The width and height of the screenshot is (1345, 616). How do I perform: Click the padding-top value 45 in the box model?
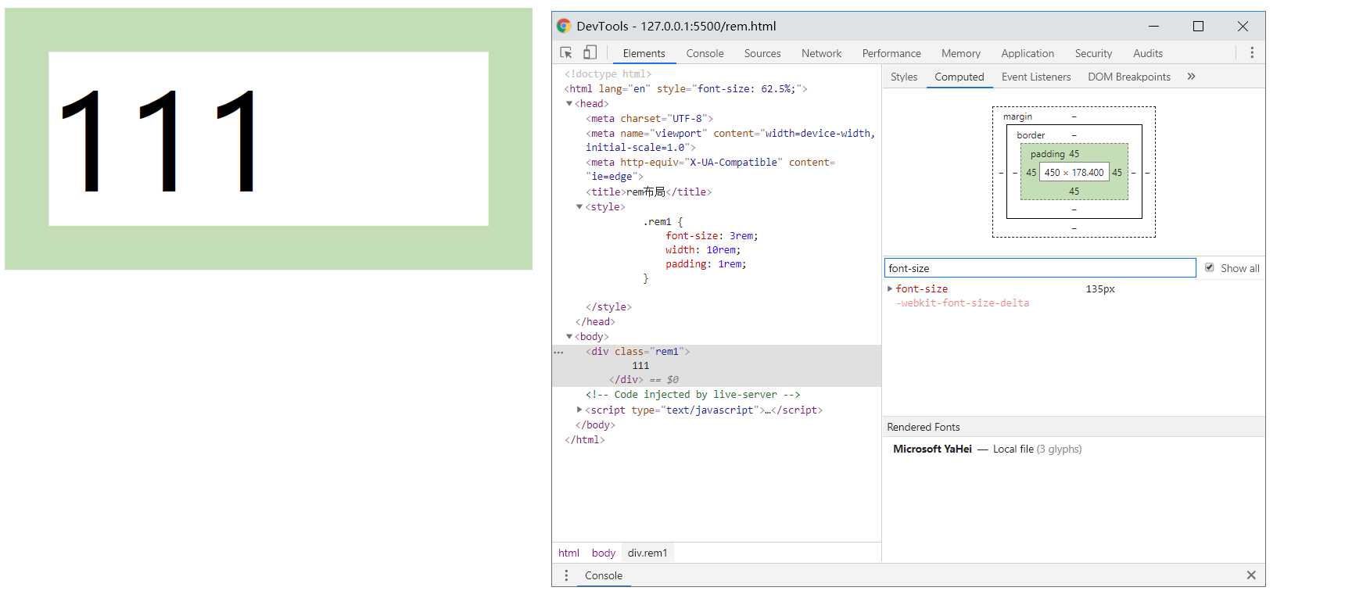coord(1074,154)
